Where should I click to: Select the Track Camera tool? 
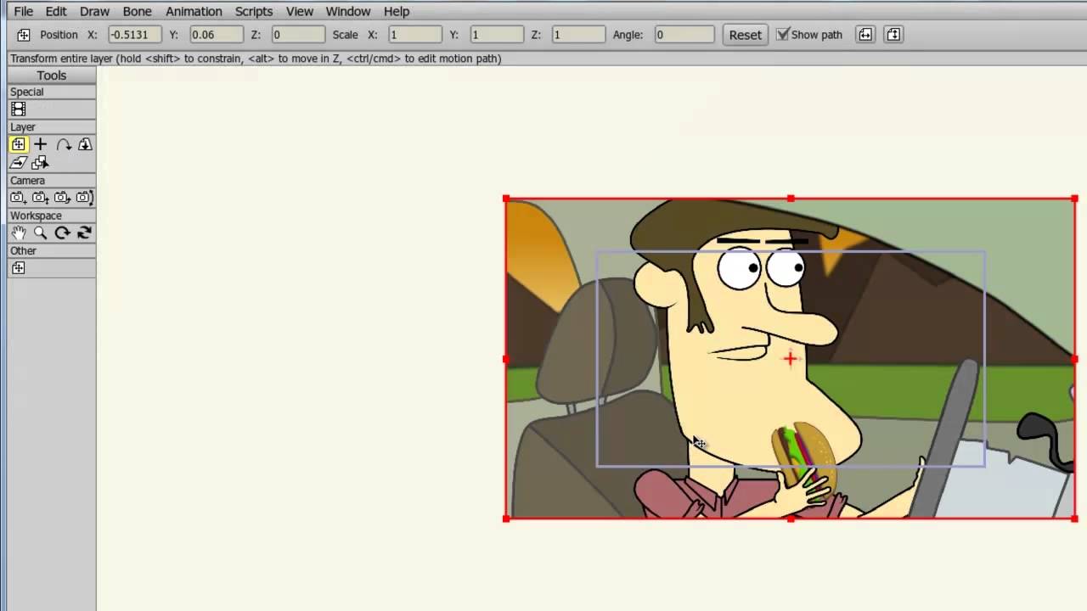(18, 198)
